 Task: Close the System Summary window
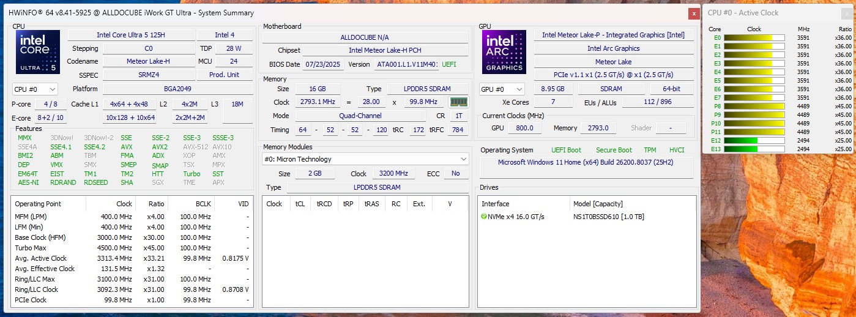(x=693, y=13)
